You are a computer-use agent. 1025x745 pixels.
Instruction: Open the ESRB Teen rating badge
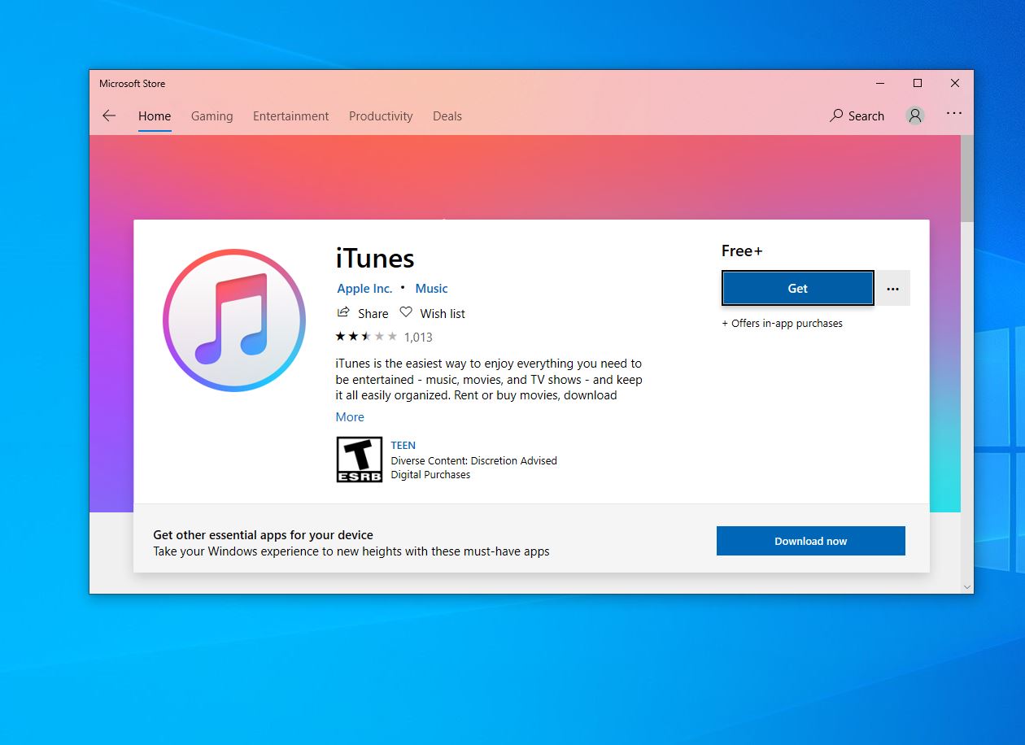tap(360, 460)
